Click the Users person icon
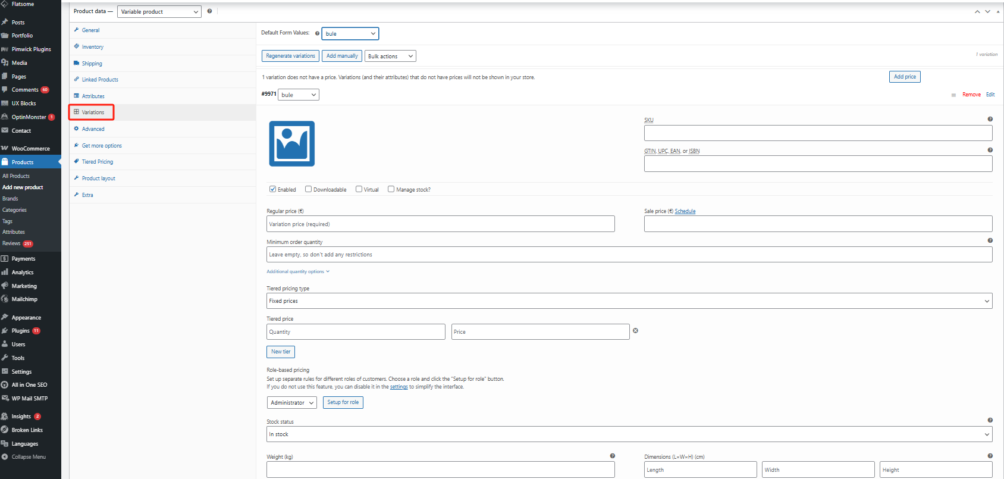This screenshot has height=479, width=1004. 5,344
